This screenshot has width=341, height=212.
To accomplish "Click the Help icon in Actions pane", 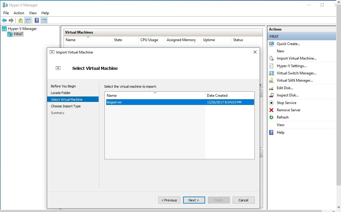I will pos(271,132).
